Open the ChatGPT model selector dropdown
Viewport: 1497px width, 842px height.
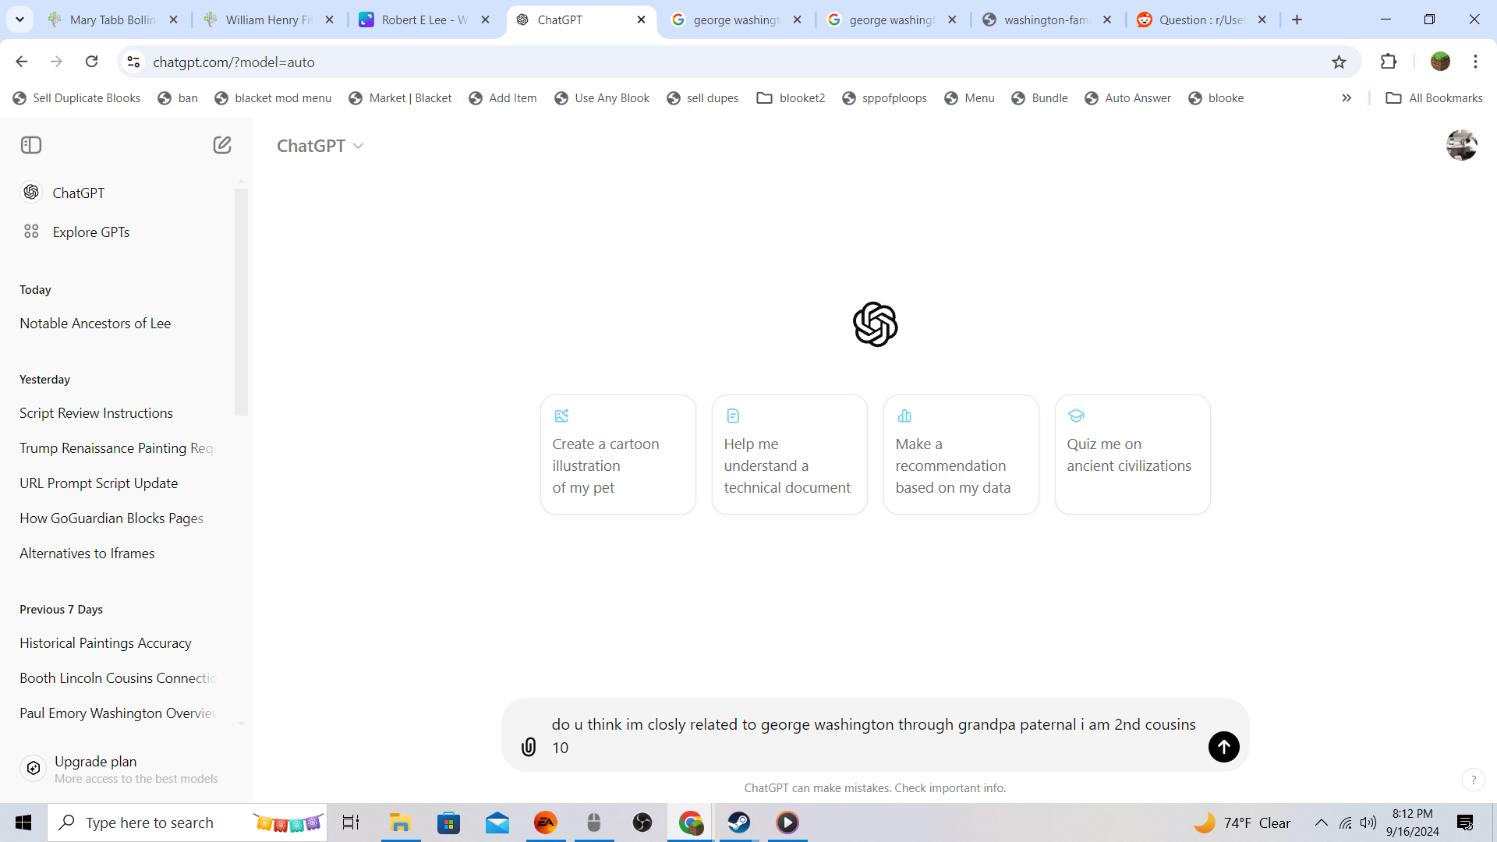[x=320, y=146]
